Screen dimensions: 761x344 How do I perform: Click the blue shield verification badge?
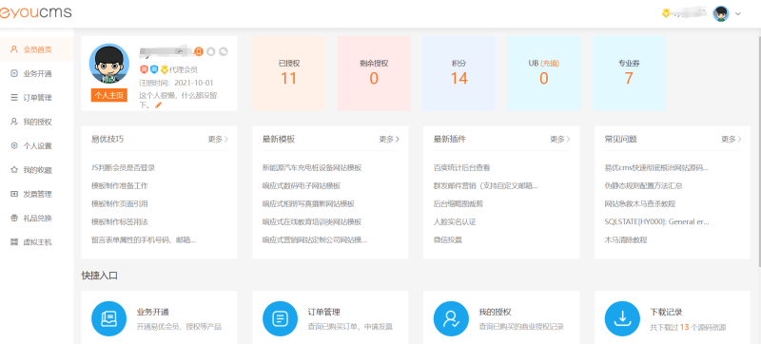(x=154, y=69)
